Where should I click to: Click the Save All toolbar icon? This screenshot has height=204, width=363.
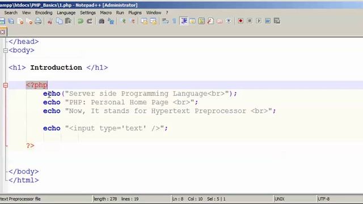tap(11, 21)
